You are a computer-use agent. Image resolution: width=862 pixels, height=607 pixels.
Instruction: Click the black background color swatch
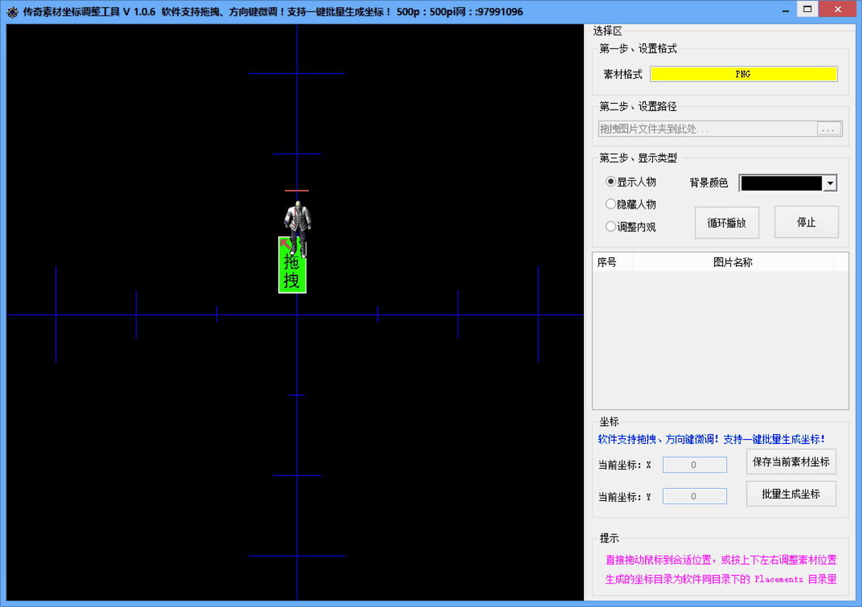pyautogui.click(x=782, y=183)
